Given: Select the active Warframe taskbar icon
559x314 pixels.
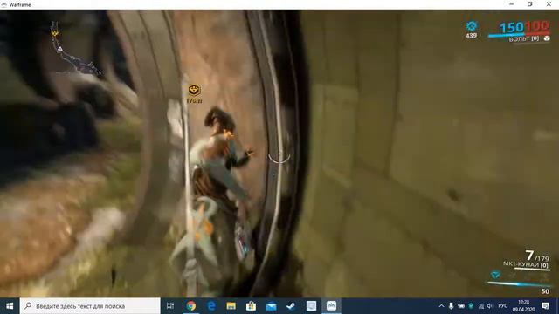Looking at the screenshot, I should [331, 306].
